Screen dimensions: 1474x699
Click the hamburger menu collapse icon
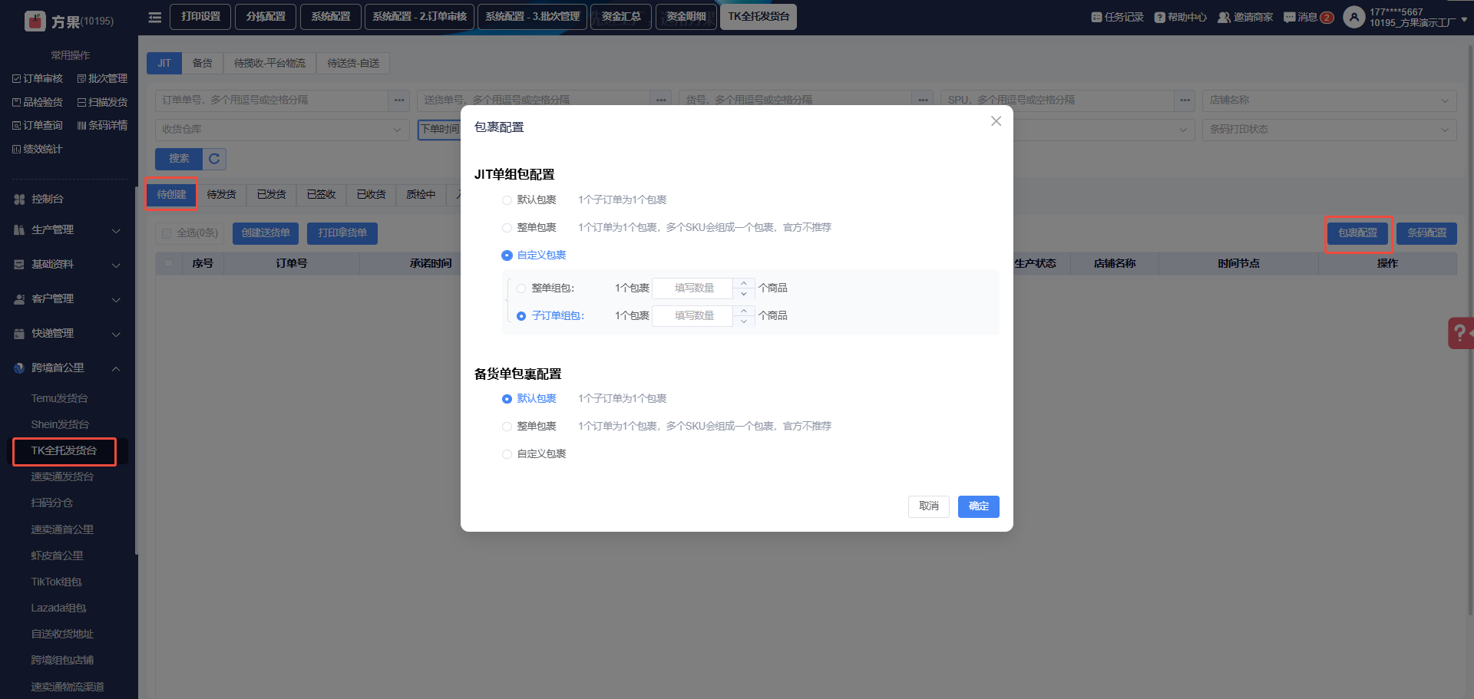(x=154, y=17)
